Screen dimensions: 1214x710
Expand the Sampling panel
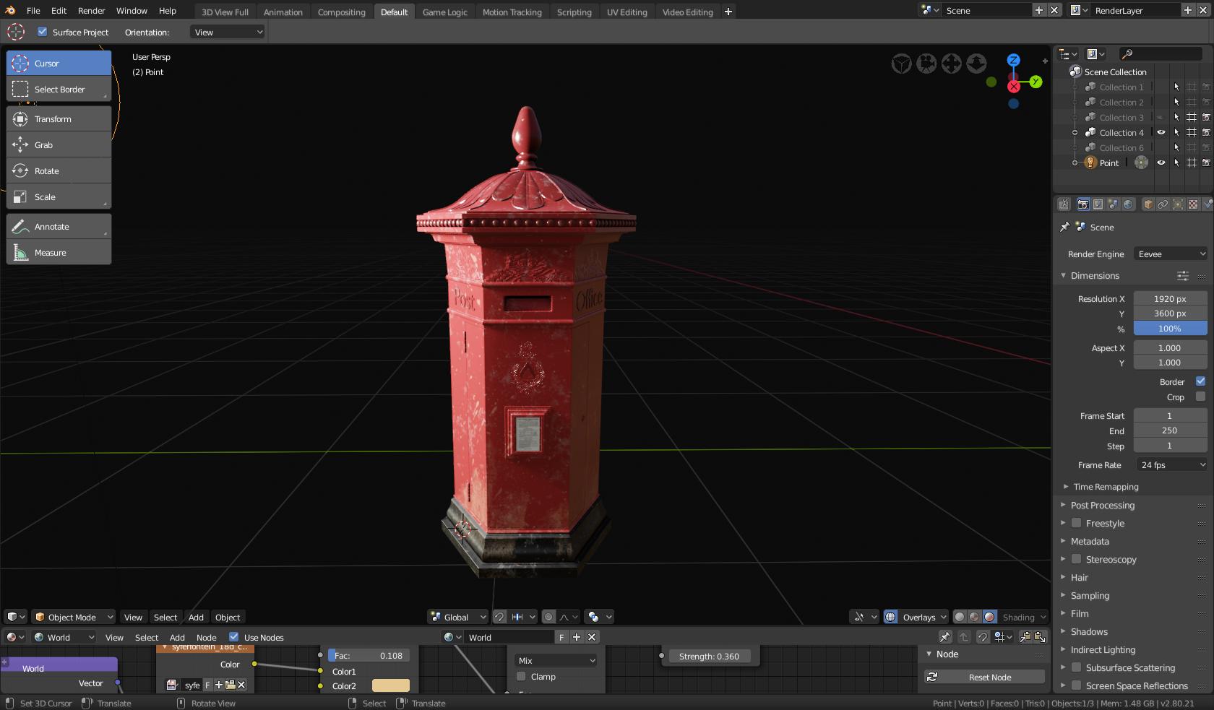tap(1090, 595)
